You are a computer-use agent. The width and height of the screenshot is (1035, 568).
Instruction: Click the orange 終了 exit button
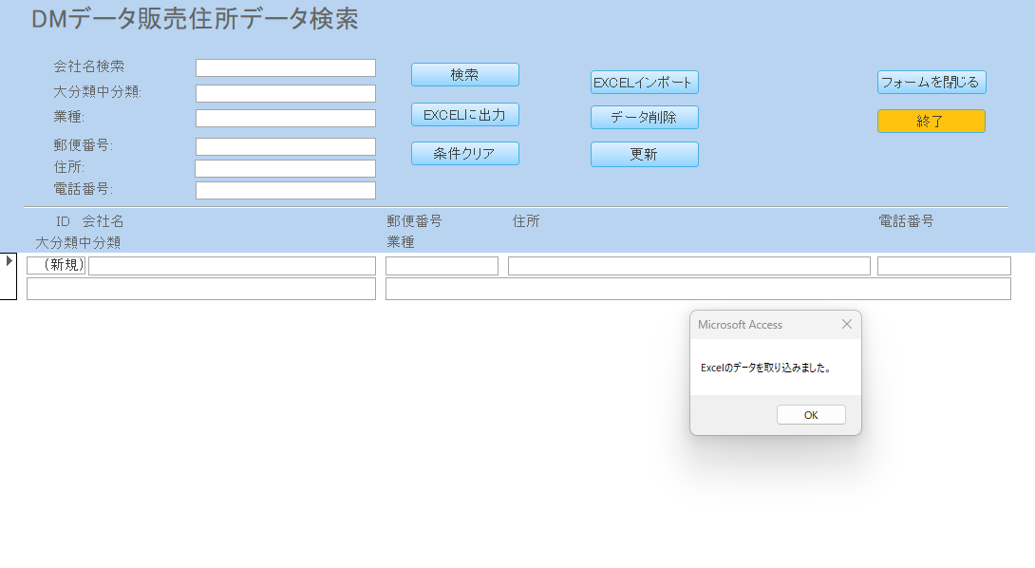pyautogui.click(x=931, y=121)
